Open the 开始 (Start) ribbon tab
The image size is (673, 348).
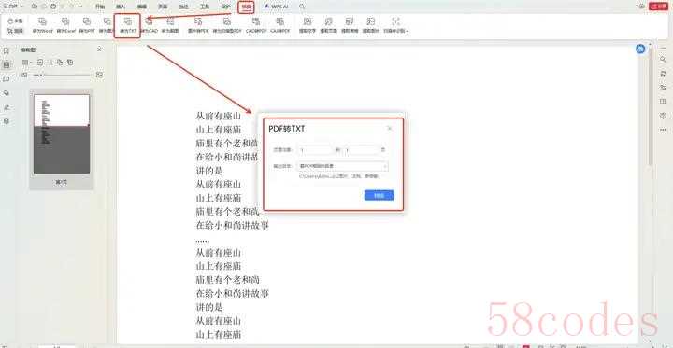click(100, 7)
